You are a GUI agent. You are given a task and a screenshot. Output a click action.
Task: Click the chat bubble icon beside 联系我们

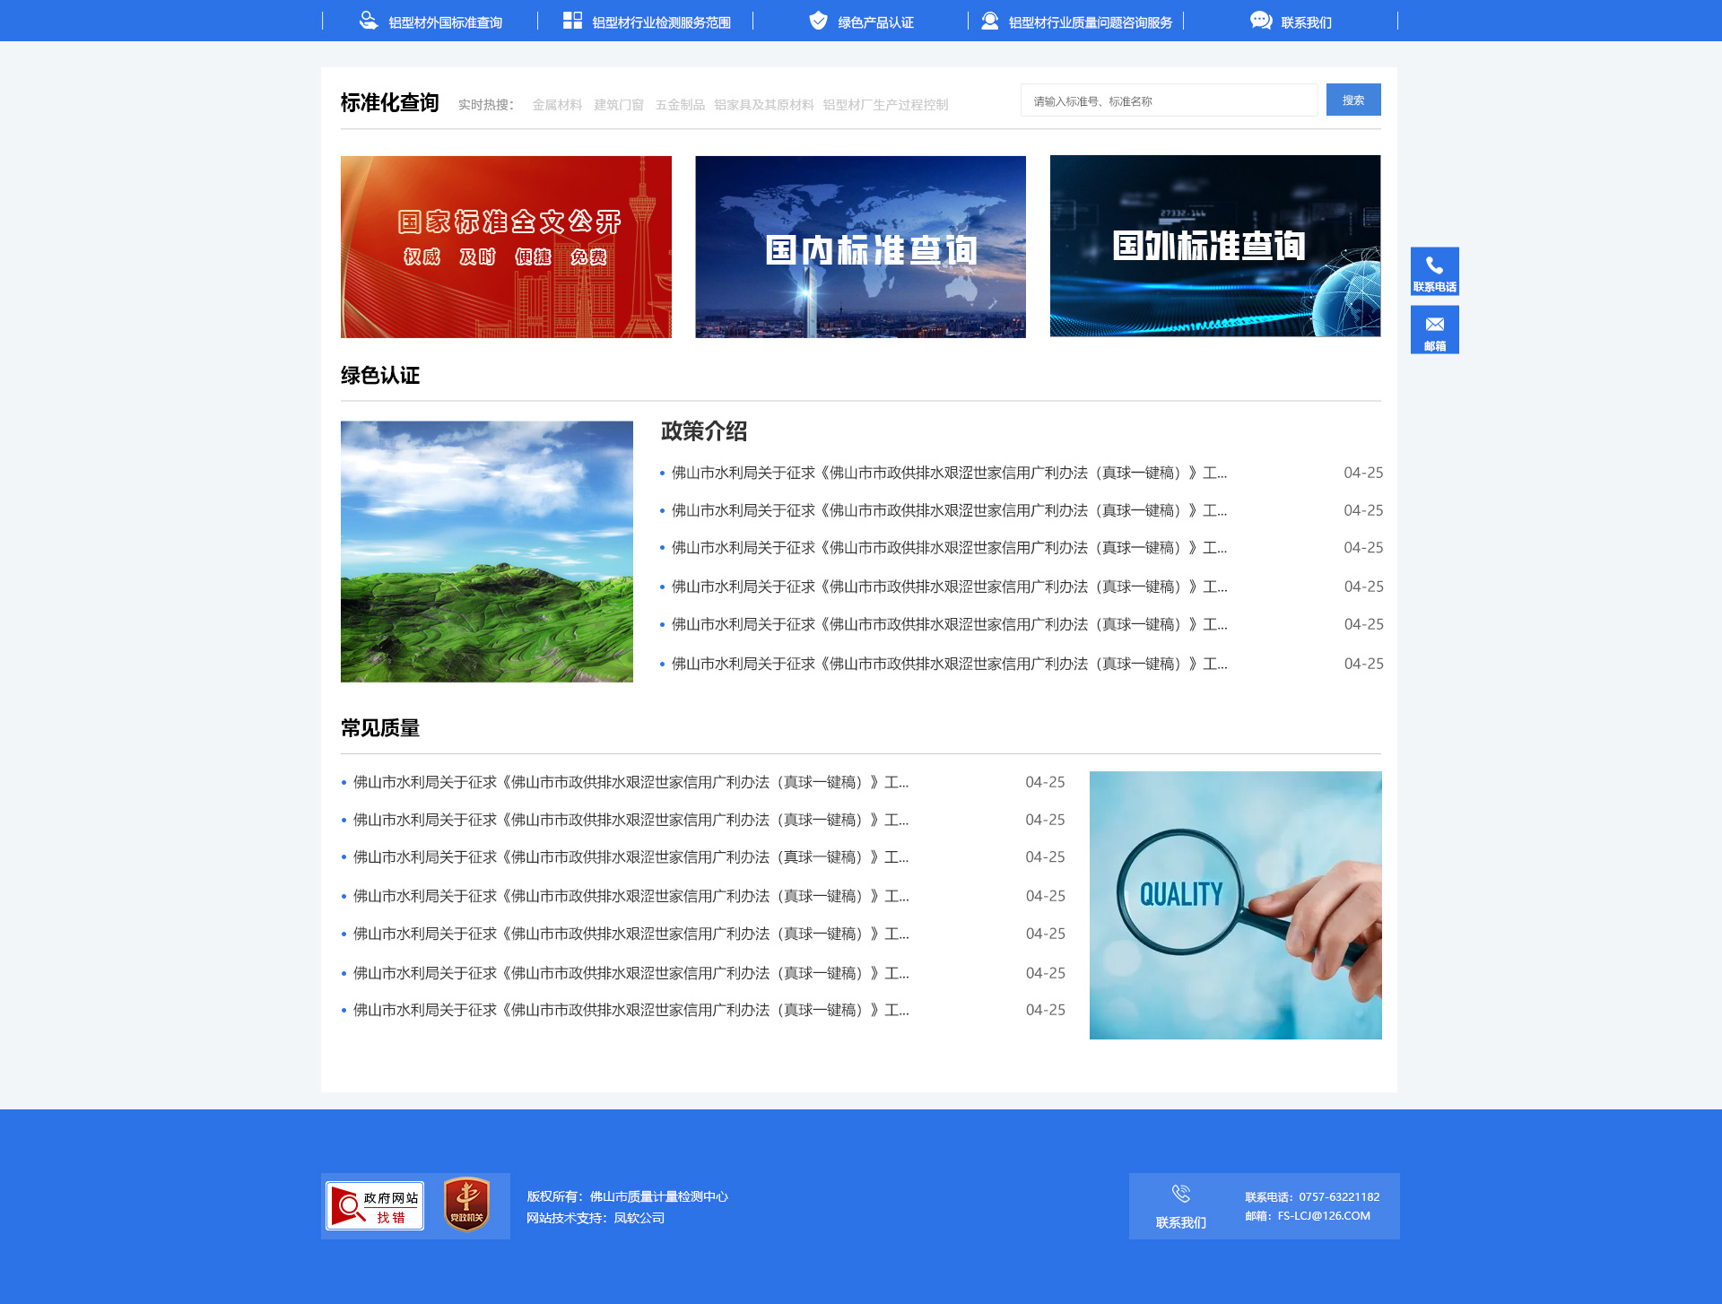click(x=1260, y=21)
